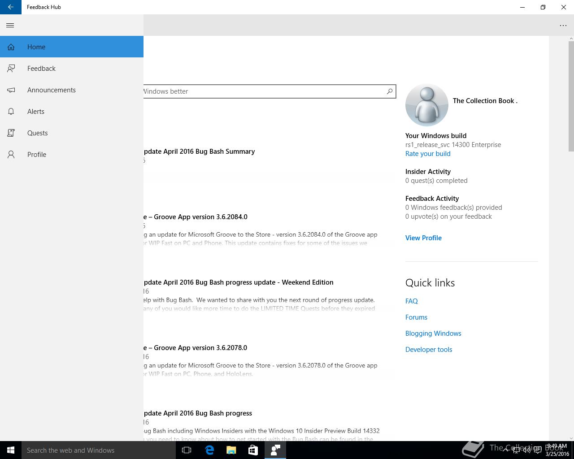The height and width of the screenshot is (459, 574).
Task: Open the FAQ quick link
Action: pyautogui.click(x=412, y=301)
